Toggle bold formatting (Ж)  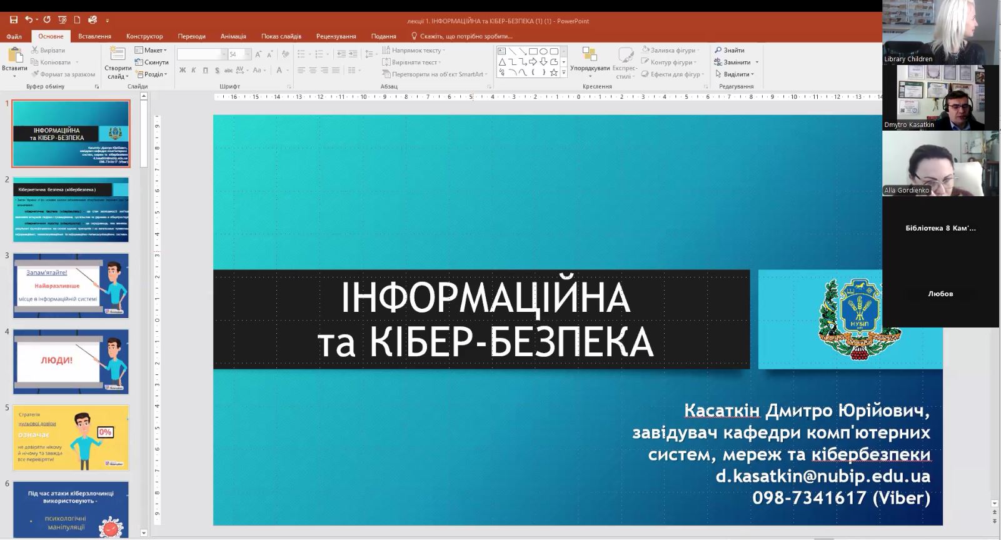coord(183,71)
